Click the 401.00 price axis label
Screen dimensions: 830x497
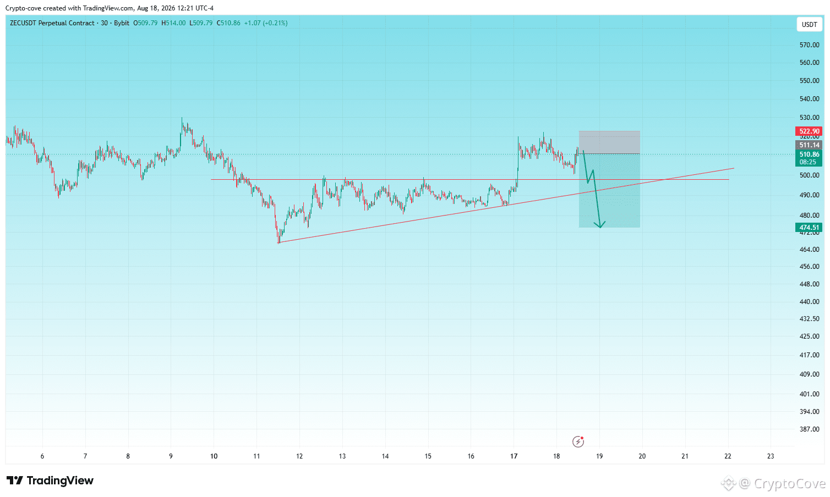click(x=809, y=394)
